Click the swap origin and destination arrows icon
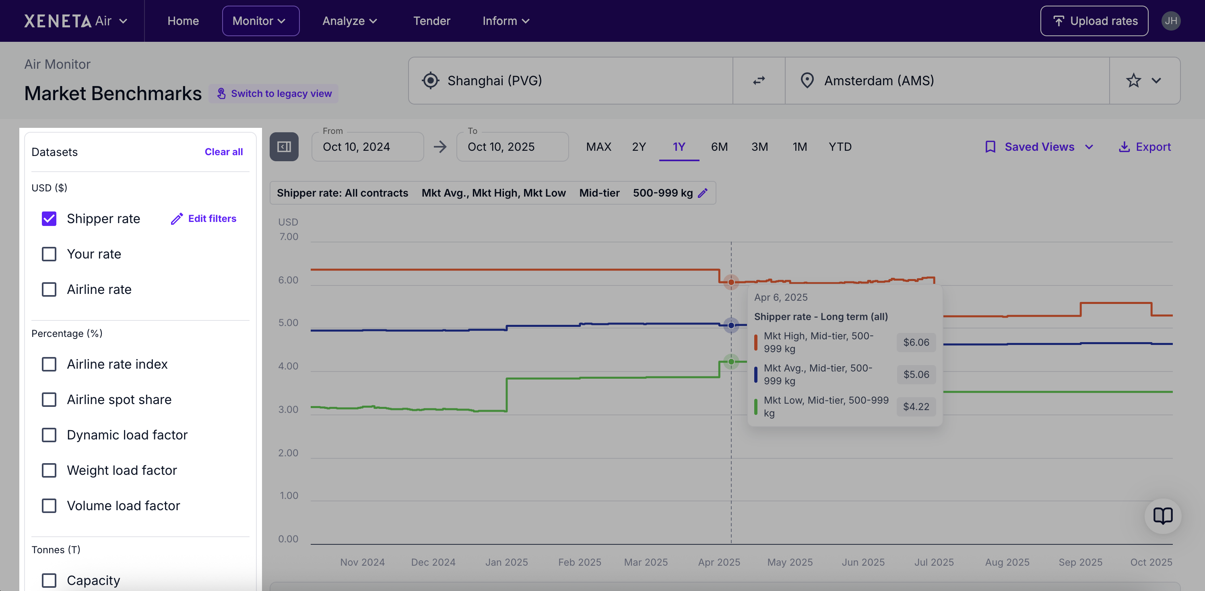 coord(759,80)
